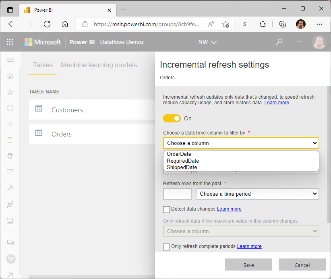Viewport: 331px width, 279px height.
Task: Click the lock site information icon
Action: [x=85, y=24]
